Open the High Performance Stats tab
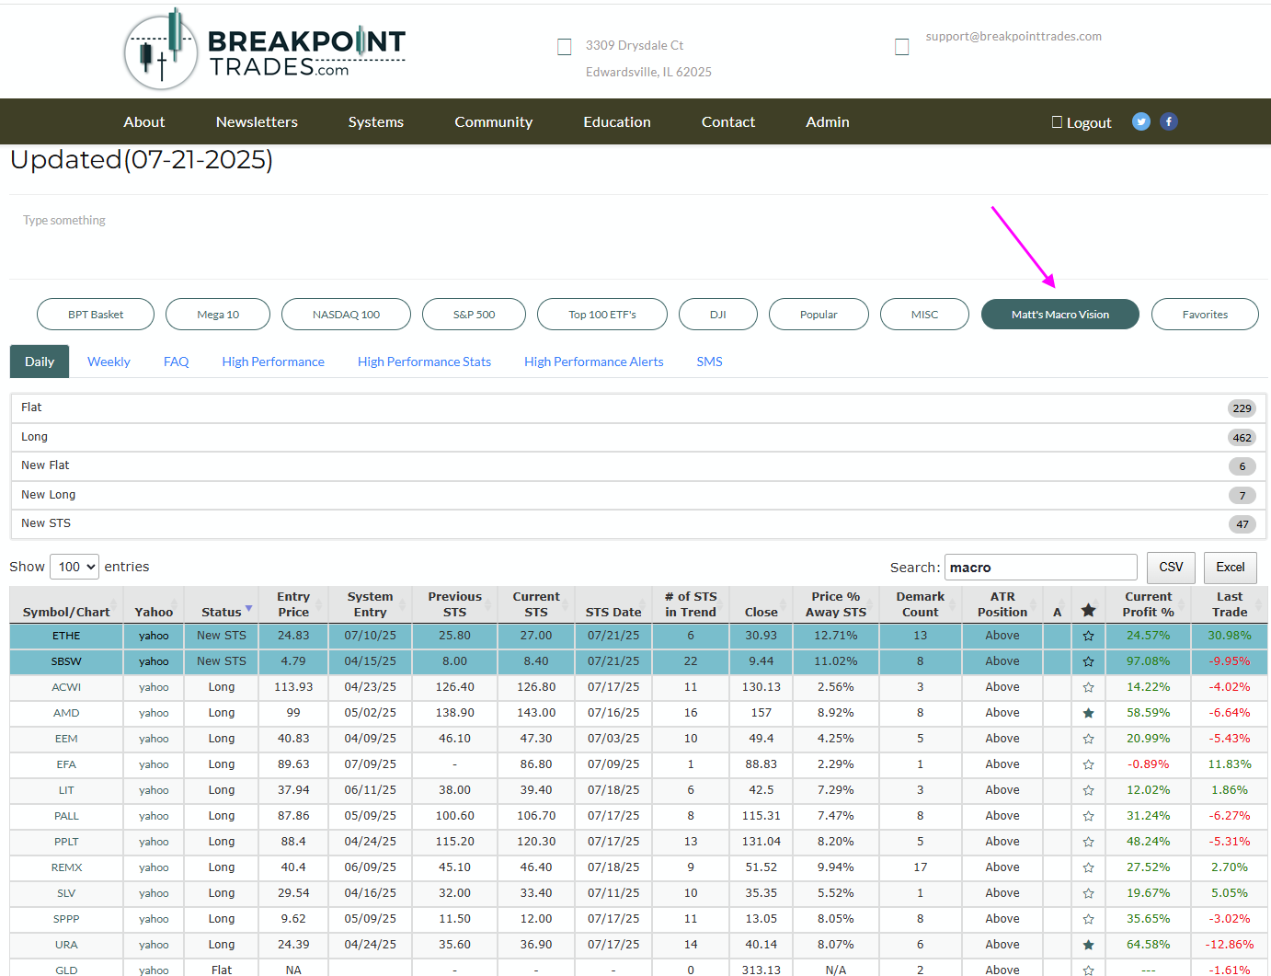 [x=424, y=362]
